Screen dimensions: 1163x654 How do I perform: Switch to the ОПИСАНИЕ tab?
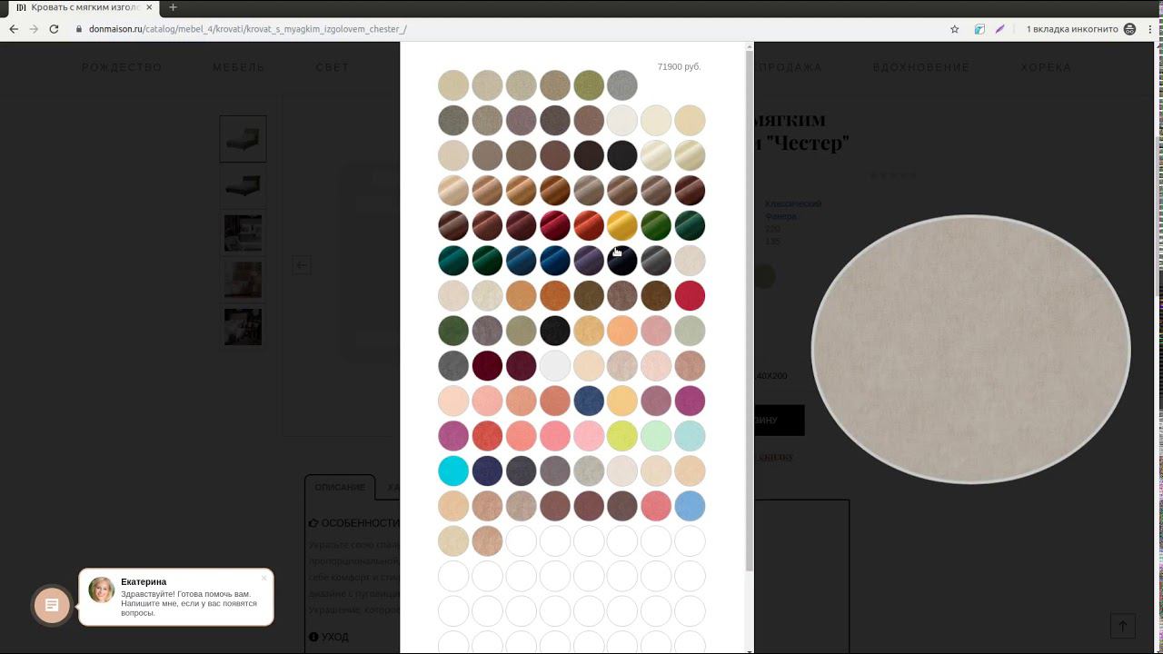tap(340, 488)
